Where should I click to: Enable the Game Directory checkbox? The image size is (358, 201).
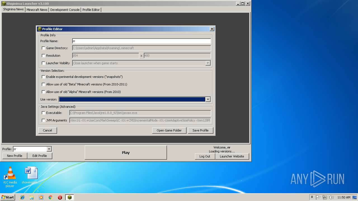43,48
